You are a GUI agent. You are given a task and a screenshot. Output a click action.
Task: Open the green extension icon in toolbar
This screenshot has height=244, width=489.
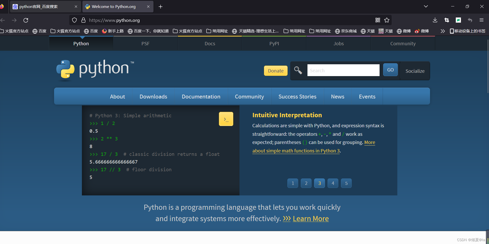pos(458,20)
